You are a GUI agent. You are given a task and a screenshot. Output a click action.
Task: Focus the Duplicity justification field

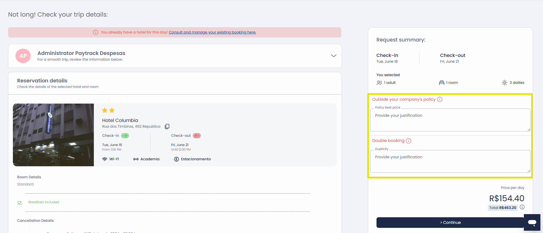coord(450,161)
